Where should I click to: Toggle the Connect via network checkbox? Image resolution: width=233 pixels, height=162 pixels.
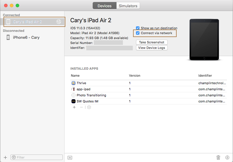pos(138,33)
